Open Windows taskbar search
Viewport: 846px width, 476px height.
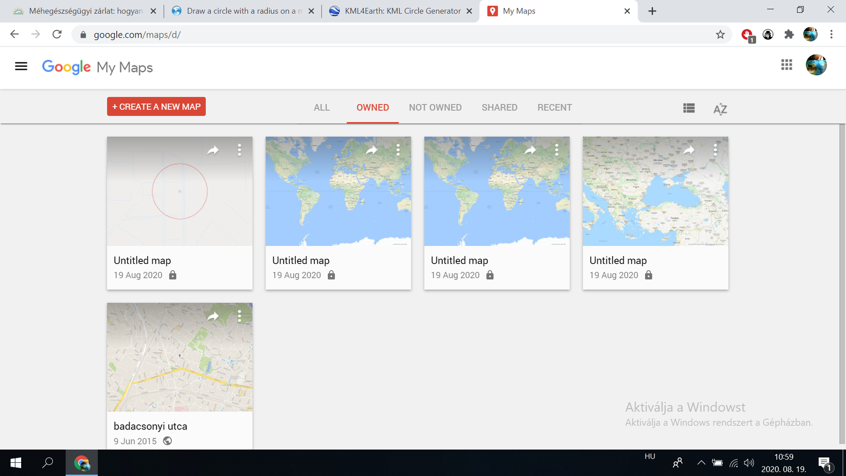pos(48,463)
